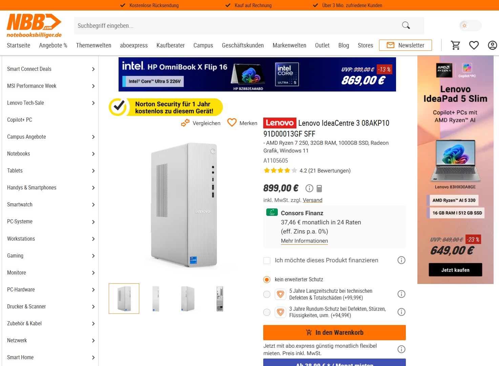Open Smartwatch sidebar category
499x366 pixels.
[20, 205]
